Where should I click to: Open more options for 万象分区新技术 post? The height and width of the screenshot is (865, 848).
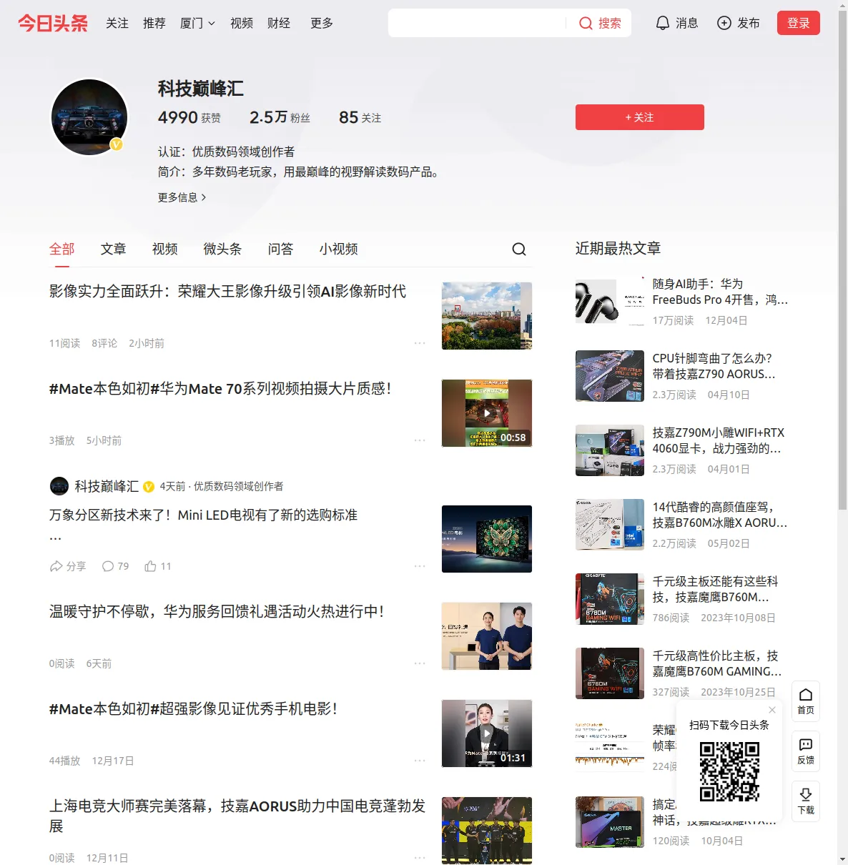coord(420,566)
